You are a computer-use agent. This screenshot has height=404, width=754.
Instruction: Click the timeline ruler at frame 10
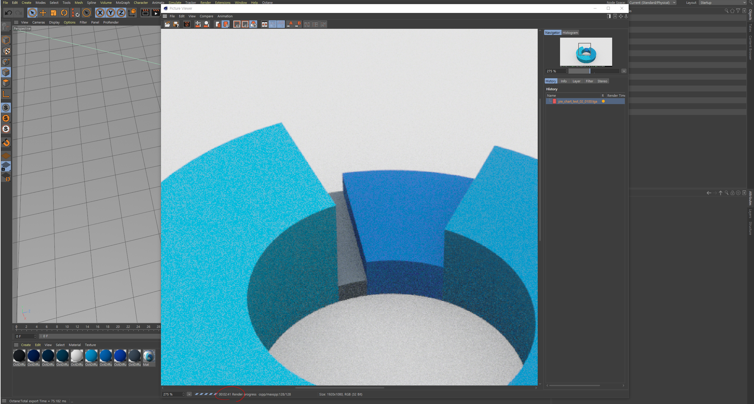click(x=67, y=327)
